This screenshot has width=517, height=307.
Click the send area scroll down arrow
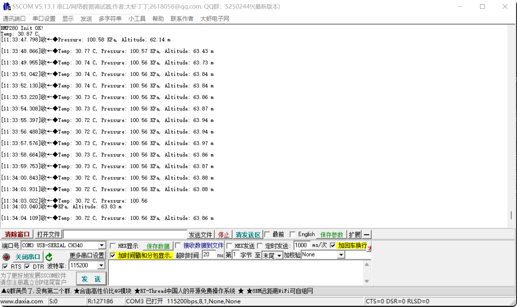pyautogui.click(x=367, y=281)
